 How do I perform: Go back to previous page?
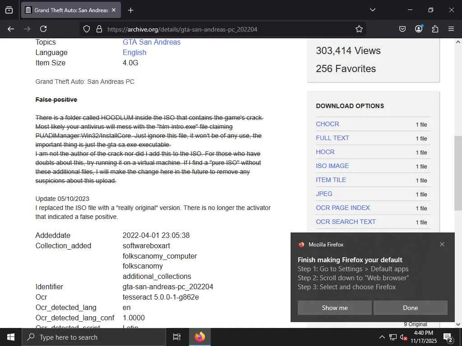(11, 29)
